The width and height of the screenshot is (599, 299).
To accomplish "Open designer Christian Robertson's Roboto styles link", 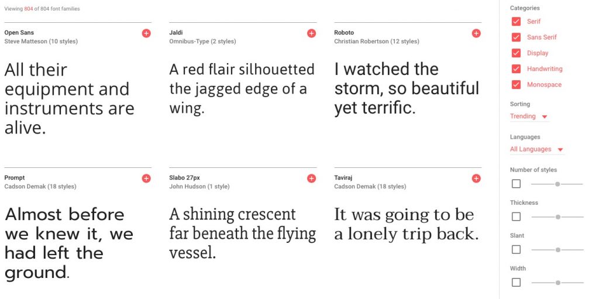I will tap(376, 42).
